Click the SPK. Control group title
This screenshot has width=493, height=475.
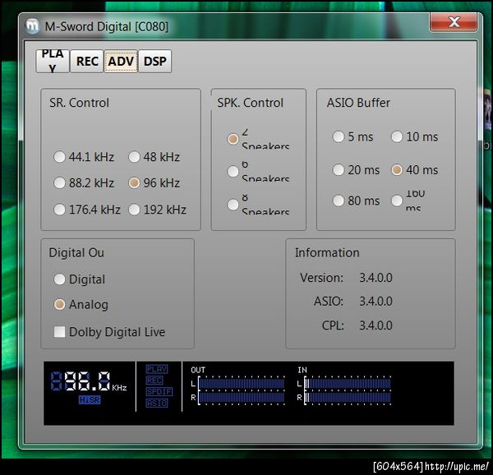(251, 103)
